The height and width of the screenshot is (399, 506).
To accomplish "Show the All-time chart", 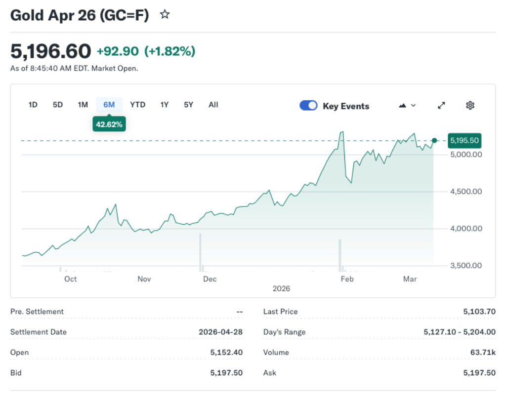I will (213, 105).
